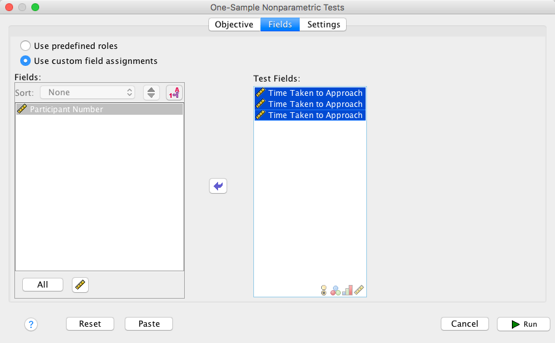This screenshot has width=555, height=343.
Task: Open help with the question mark button
Action: point(31,324)
